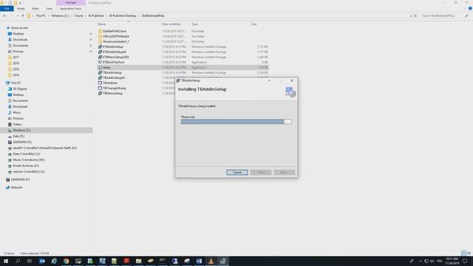Image resolution: width=473 pixels, height=266 pixels.
Task: Select the Manage contextual tab
Action: tap(71, 3)
